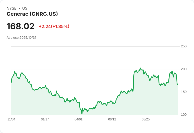Screen dimensions: 194x133
Task: Click the Generac (GNRC.US) stock title
Action: point(32,14)
